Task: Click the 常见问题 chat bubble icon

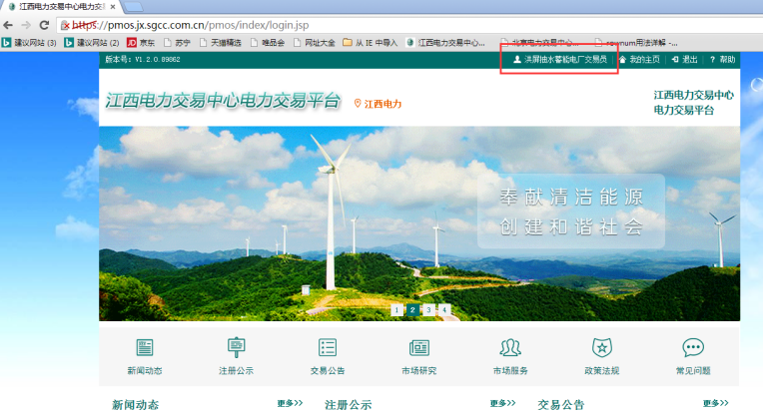Action: click(x=693, y=347)
